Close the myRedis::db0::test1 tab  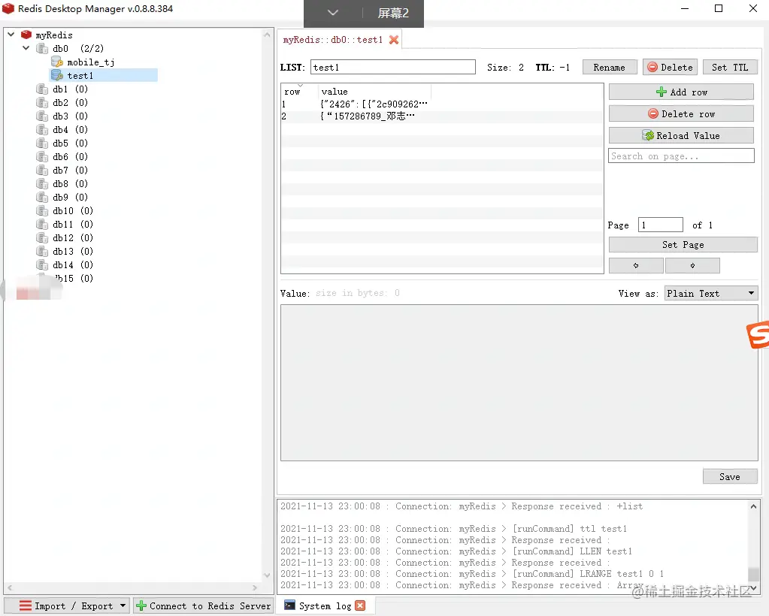393,40
